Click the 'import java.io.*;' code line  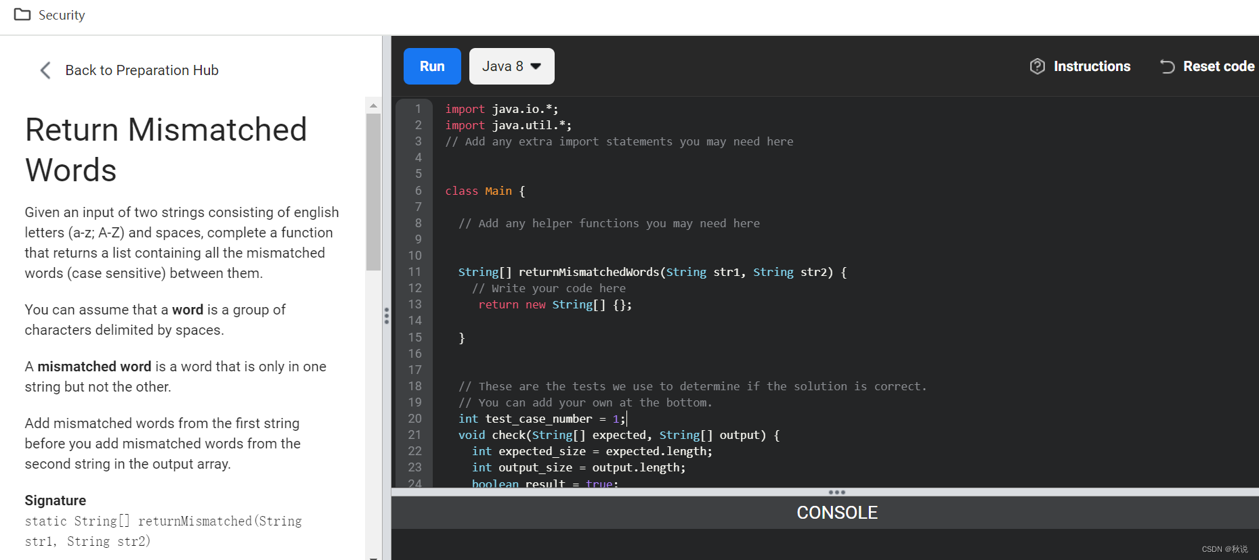(501, 109)
